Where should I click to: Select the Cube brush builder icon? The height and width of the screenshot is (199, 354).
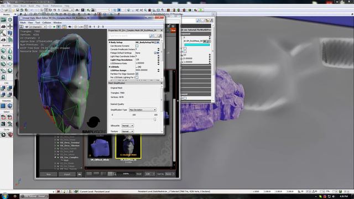(3, 51)
